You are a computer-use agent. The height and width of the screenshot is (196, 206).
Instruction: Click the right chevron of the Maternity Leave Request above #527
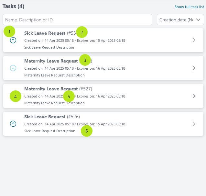pyautogui.click(x=194, y=68)
